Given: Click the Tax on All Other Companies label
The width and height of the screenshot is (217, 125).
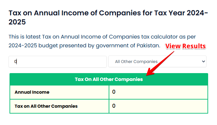Looking at the screenshot, I should point(46,106).
